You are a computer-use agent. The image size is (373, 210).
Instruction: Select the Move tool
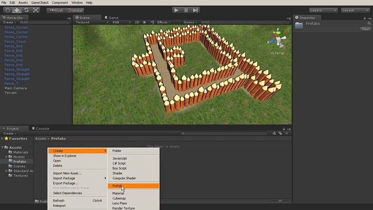point(17,10)
